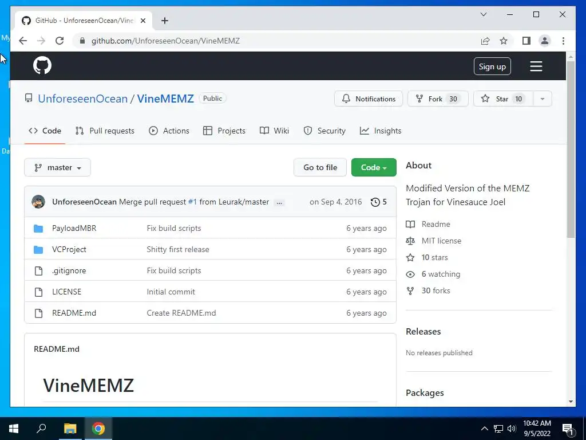Click the site lock icon
The height and width of the screenshot is (440, 586).
pyautogui.click(x=82, y=41)
